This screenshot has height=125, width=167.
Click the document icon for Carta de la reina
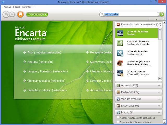pos(120,43)
